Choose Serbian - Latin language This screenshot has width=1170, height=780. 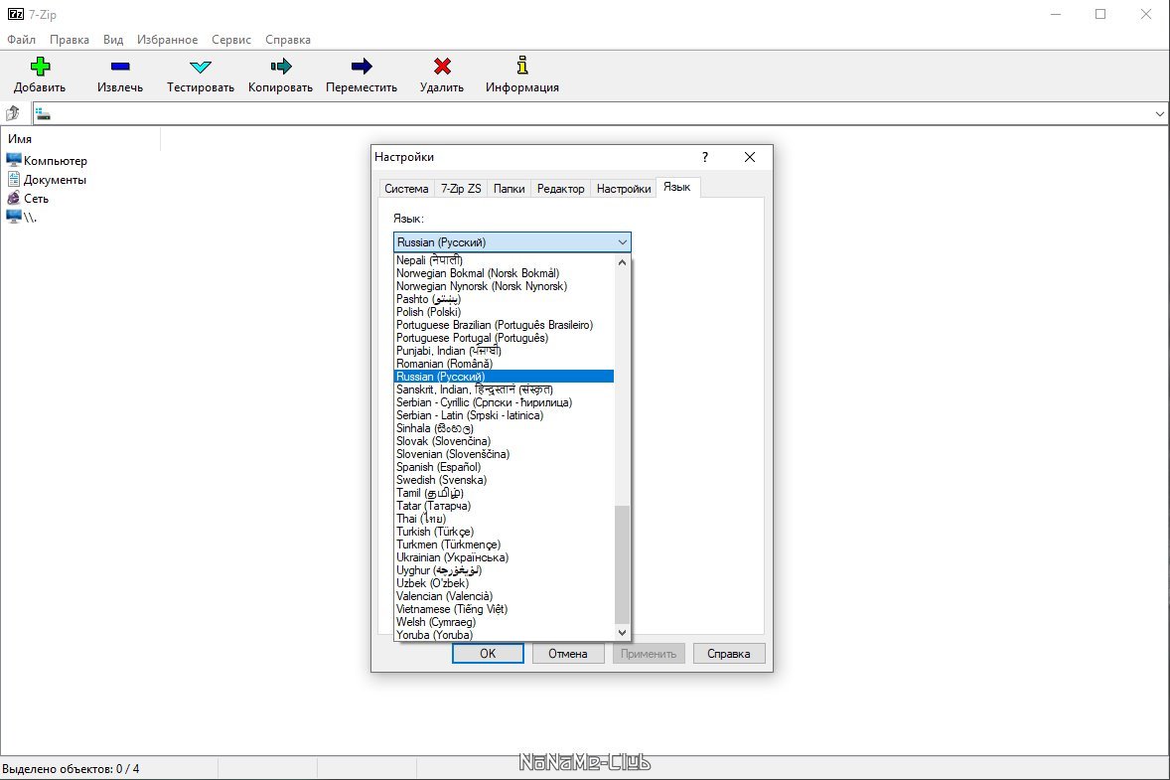[x=504, y=415]
